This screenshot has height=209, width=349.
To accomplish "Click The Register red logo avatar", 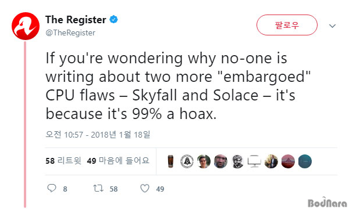I will (x=26, y=26).
